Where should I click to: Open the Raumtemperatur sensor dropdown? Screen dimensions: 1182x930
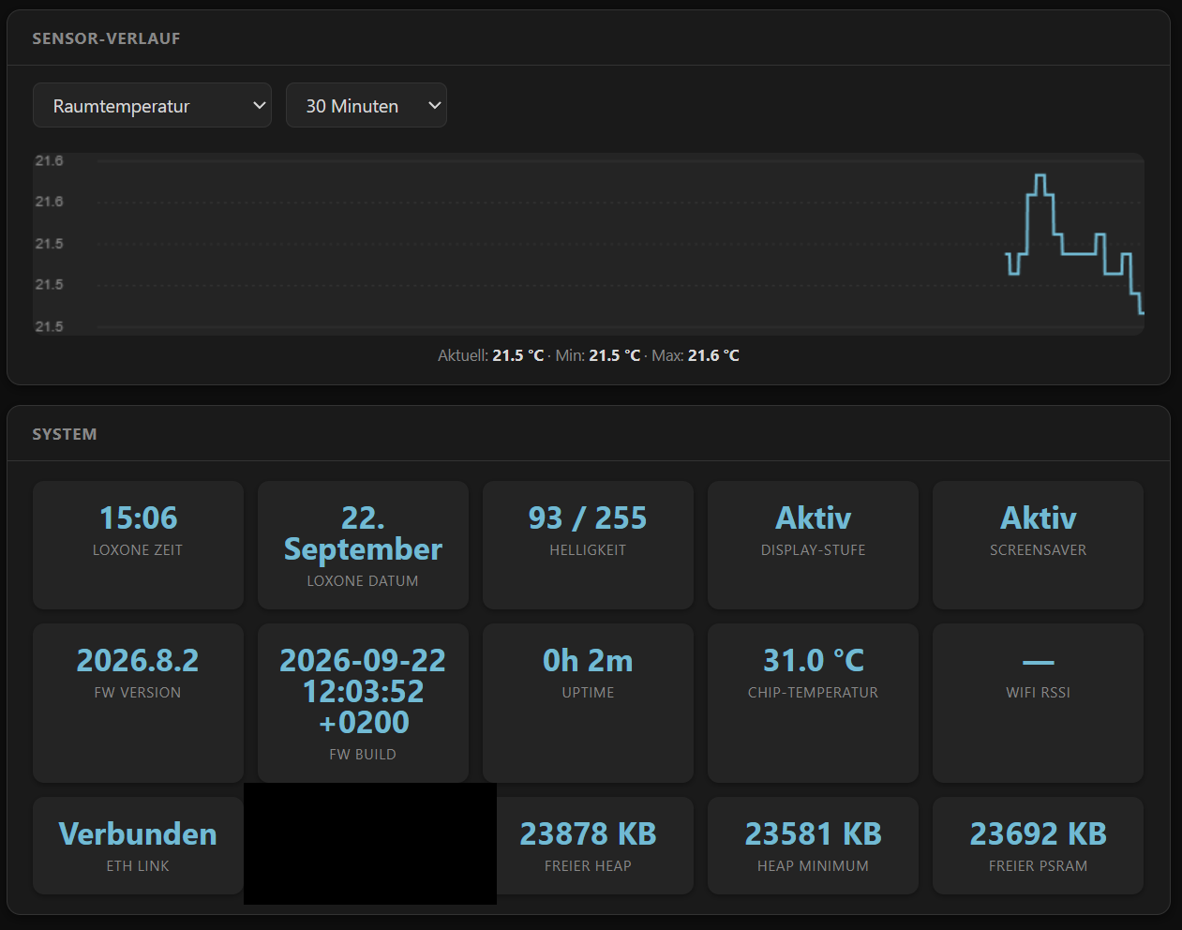click(x=152, y=105)
